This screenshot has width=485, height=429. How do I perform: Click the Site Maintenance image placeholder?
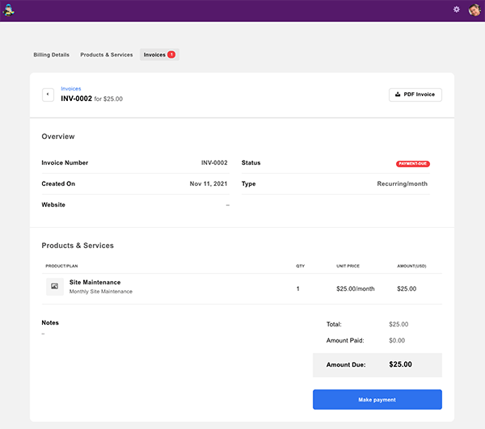pos(54,286)
